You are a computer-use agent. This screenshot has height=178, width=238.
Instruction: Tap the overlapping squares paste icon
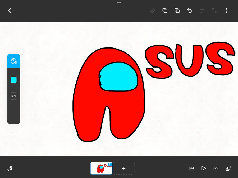177,11
